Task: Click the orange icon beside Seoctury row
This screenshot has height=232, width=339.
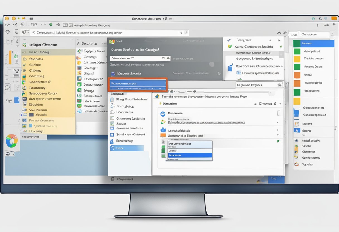Action: point(163,136)
